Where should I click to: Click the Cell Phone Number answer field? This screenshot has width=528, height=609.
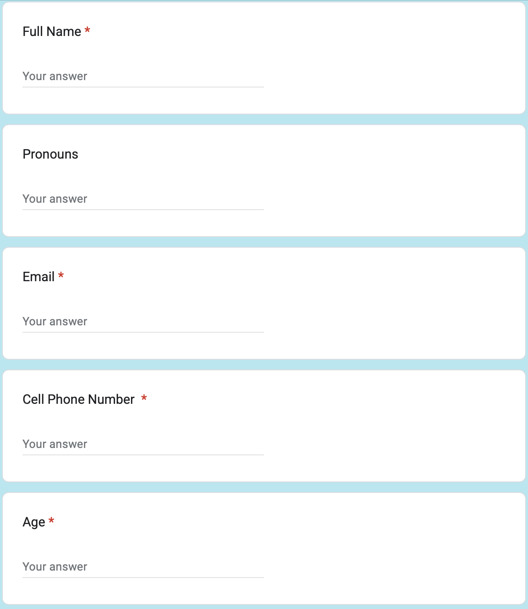pos(143,444)
